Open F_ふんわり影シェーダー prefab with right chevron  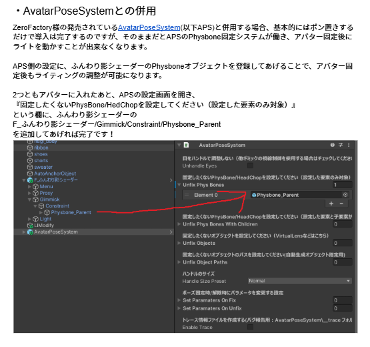[171, 180]
